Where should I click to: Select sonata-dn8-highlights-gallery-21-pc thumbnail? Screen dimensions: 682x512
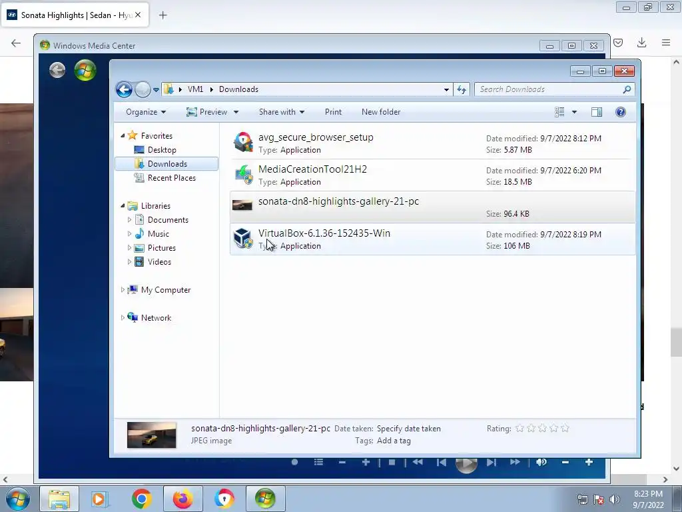[x=242, y=205]
